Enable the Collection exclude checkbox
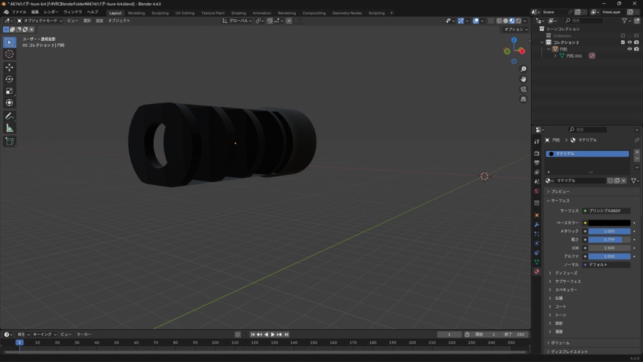Viewport: 643px width, 362px height. [x=623, y=36]
